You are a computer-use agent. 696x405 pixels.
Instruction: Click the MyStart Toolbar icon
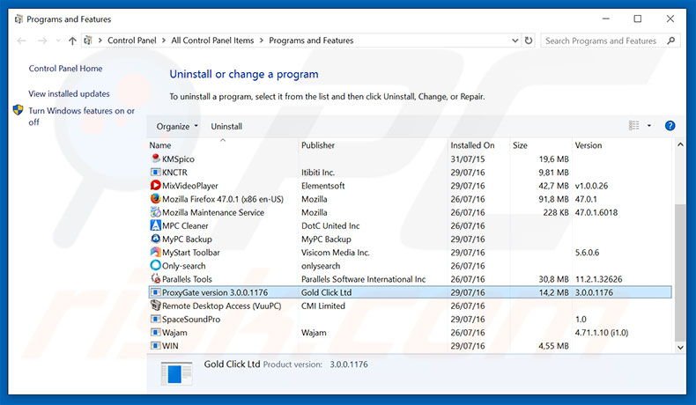(155, 252)
